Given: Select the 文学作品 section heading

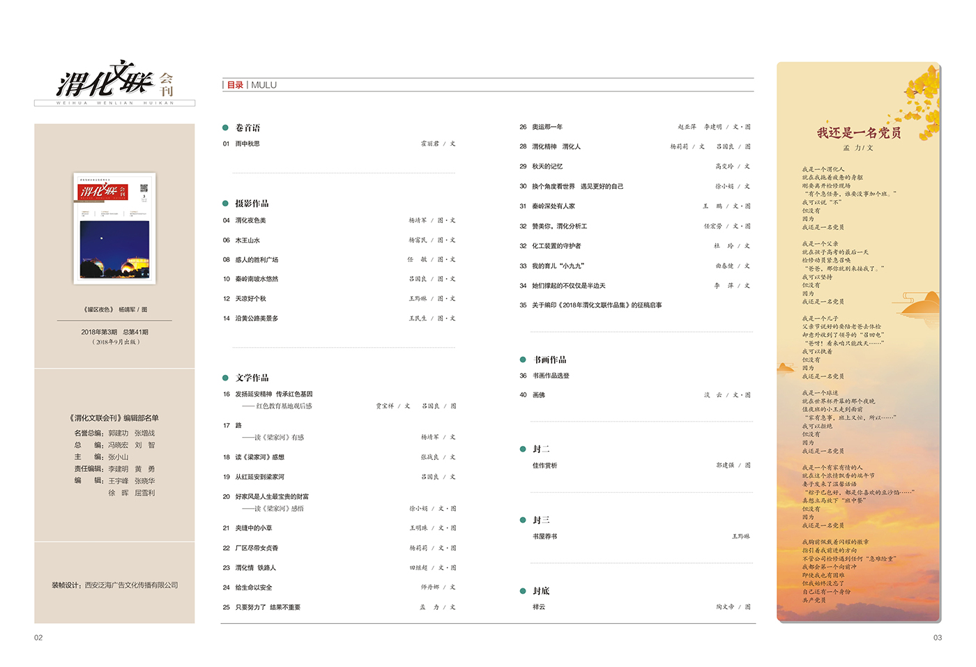Looking at the screenshot, I should coord(252,378).
